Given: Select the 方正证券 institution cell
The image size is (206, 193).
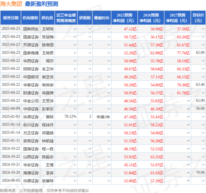Looking at the screenshot, I should tap(31, 133).
